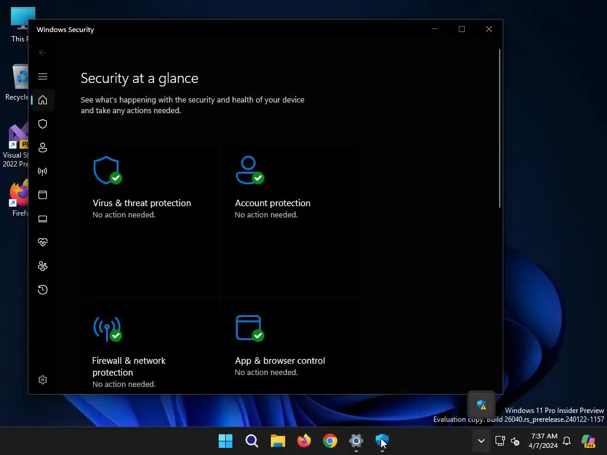Viewport: 607px width, 455px height.
Task: Click the large antenna icon for Firewall
Action: [x=107, y=329]
